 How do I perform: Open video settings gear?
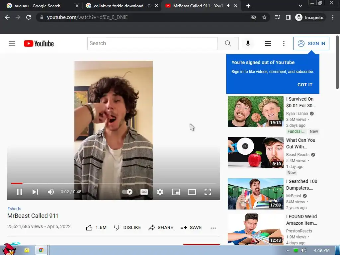160,192
